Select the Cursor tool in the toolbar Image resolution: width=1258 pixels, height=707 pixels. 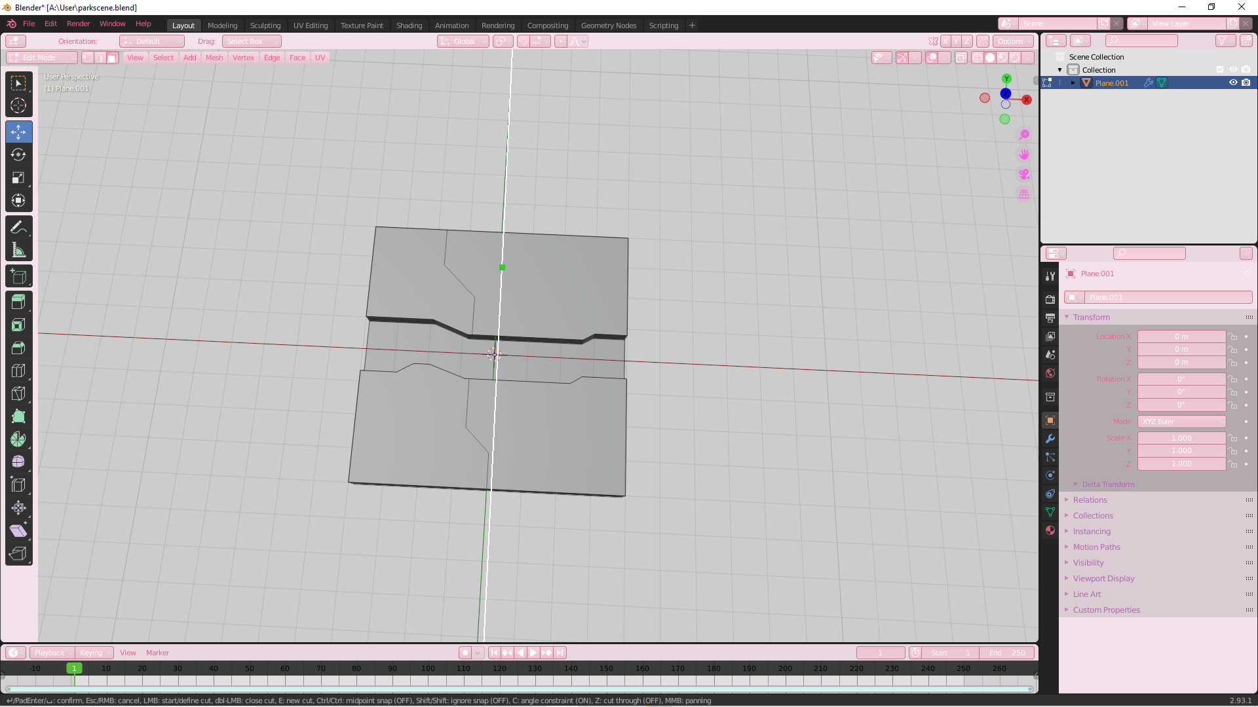coord(18,105)
